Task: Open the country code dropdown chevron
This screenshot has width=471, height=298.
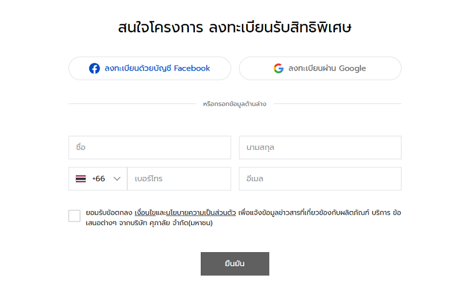Action: (117, 179)
